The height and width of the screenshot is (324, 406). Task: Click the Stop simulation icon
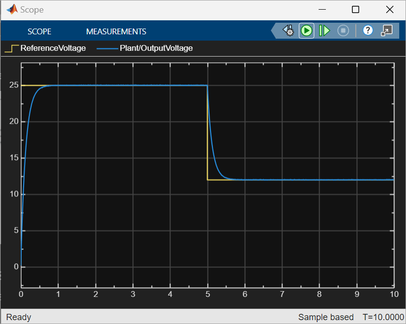(x=343, y=30)
